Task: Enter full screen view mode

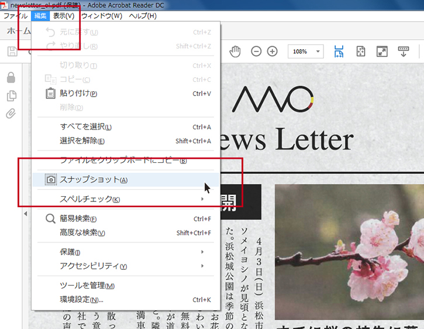Action: tap(382, 52)
